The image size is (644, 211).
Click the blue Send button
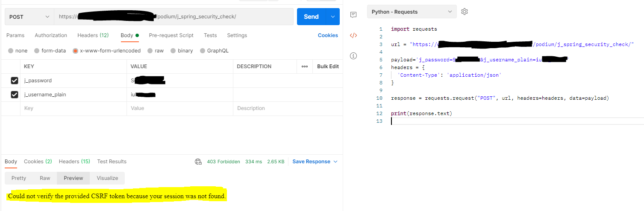[x=311, y=17]
